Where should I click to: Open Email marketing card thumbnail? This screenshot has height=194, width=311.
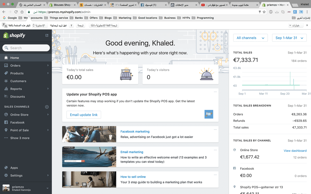(89, 156)
